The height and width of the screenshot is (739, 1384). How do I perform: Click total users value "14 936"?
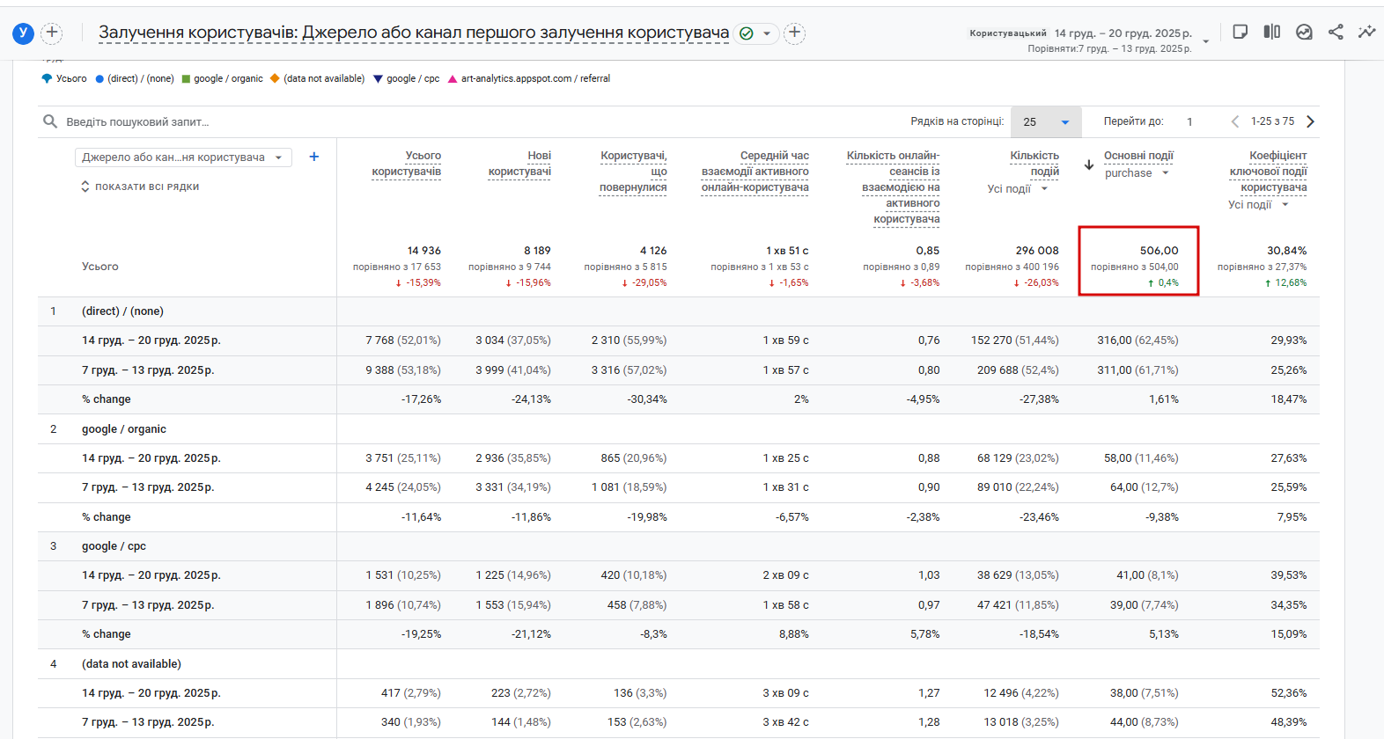(423, 251)
